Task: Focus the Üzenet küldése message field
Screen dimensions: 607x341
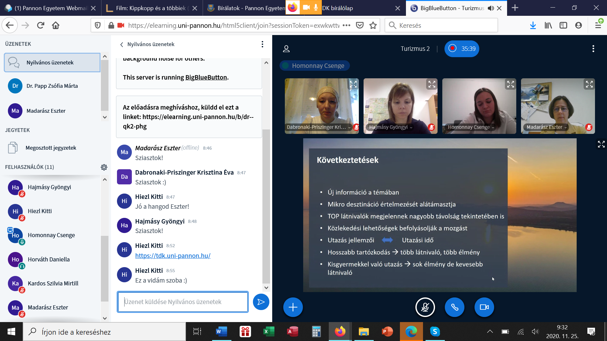Action: pos(183,302)
